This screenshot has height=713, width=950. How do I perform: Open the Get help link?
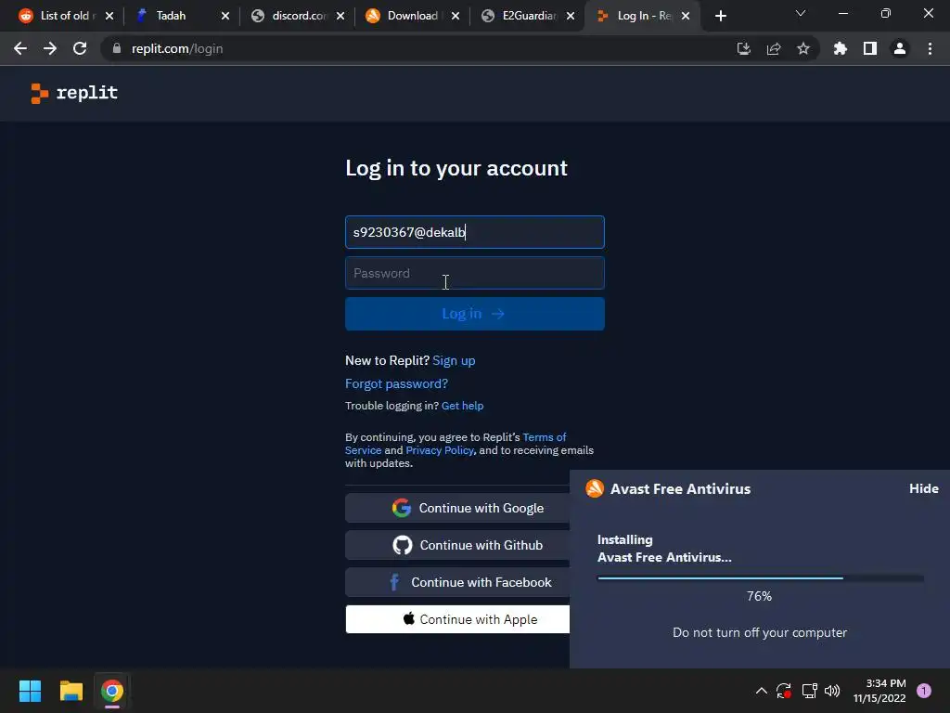pos(462,406)
